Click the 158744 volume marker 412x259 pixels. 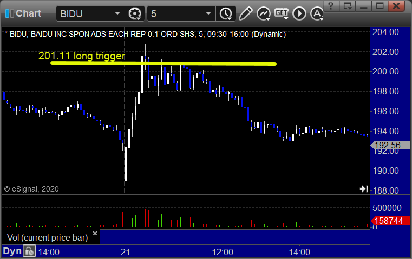[390, 221]
